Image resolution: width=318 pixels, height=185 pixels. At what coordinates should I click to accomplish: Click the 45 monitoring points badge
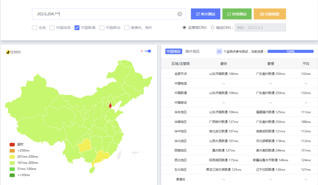click(219, 51)
